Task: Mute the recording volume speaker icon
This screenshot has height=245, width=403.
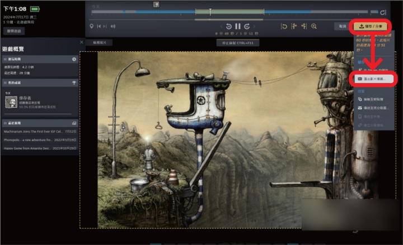Action: coord(113,26)
